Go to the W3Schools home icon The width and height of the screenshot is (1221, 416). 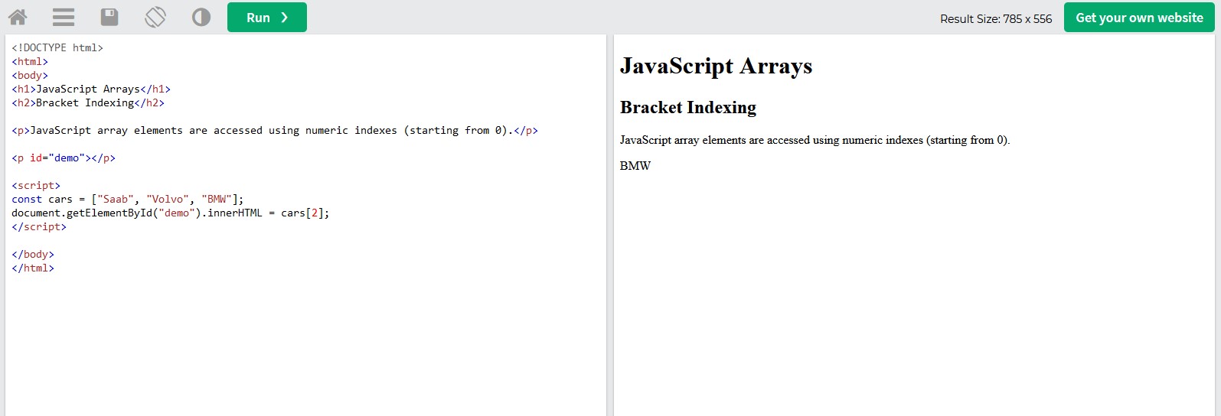pos(18,17)
